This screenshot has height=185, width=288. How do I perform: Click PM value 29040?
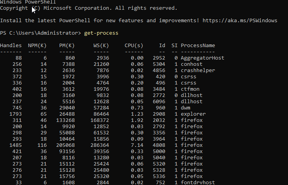coord(67,108)
